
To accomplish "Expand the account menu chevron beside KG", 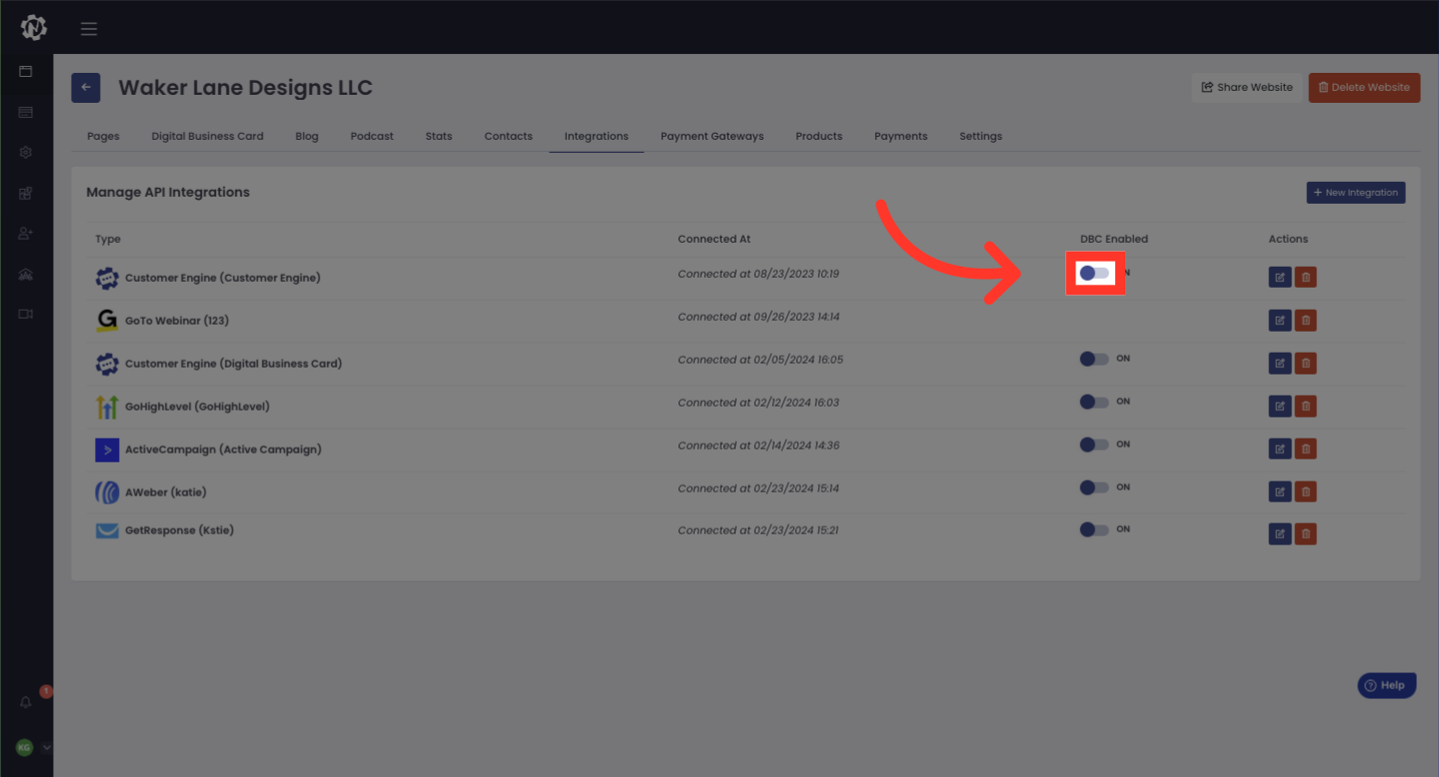I will 46,747.
